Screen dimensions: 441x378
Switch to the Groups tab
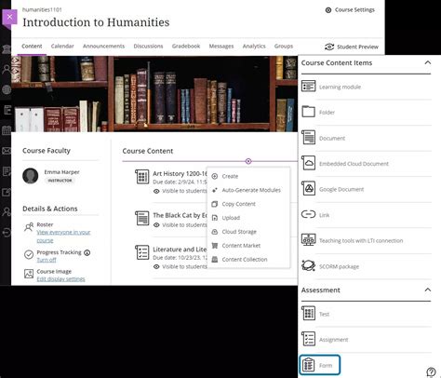tap(284, 47)
